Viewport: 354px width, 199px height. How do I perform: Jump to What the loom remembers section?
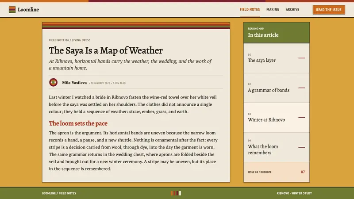276,147
